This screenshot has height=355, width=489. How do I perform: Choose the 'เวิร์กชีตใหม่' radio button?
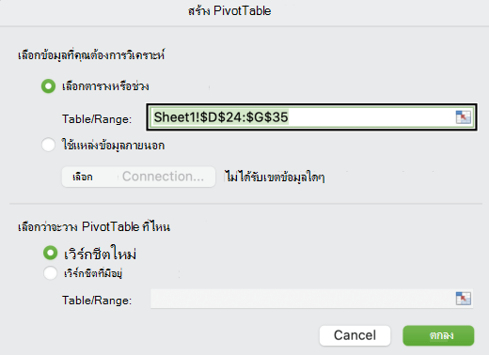point(50,253)
